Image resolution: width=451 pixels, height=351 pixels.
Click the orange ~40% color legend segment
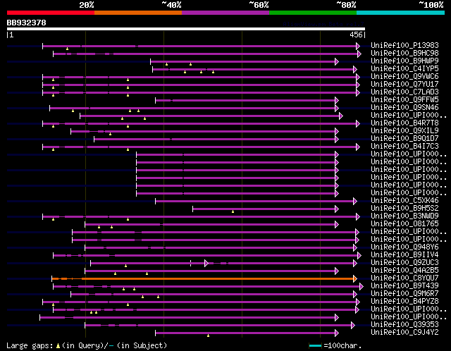point(138,13)
